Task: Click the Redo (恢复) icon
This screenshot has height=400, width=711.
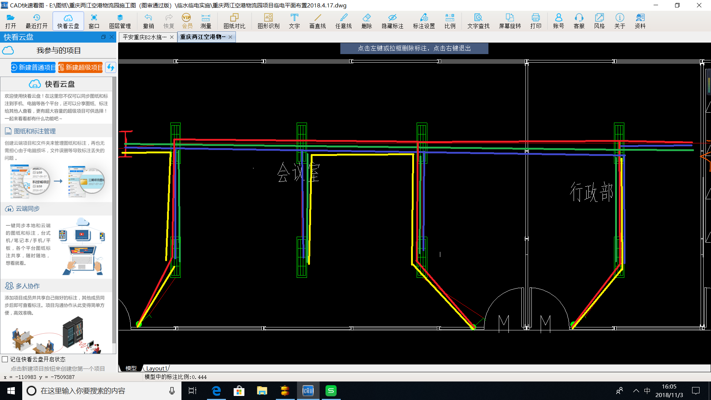Action: point(169,21)
